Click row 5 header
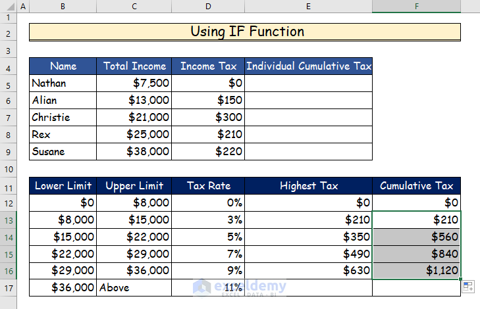Screen dimensions: 480x309 coord(8,83)
